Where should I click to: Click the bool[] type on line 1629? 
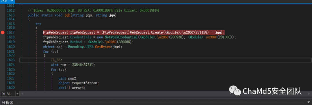[64, 88]
